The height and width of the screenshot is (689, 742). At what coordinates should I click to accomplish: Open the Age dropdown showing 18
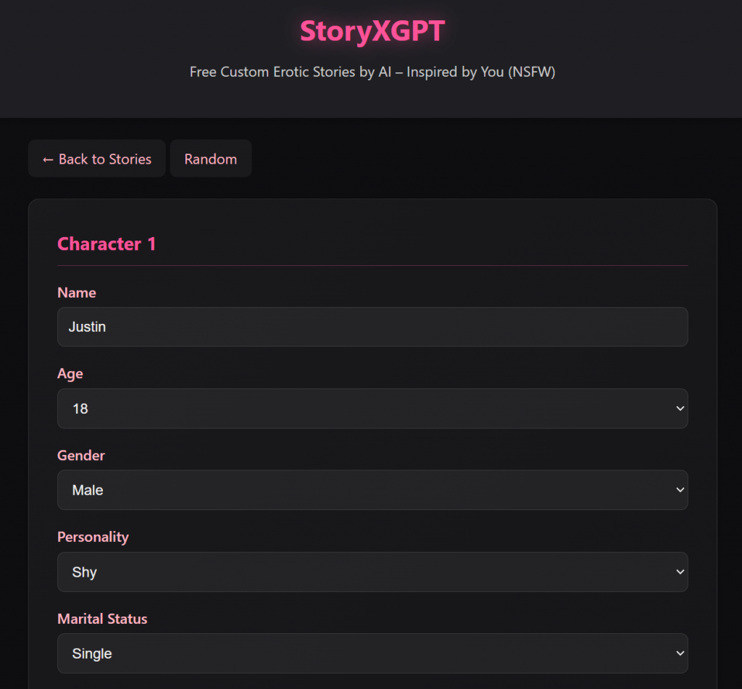click(372, 409)
